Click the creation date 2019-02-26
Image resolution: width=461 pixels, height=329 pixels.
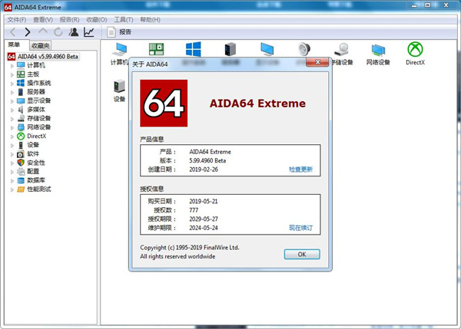(x=204, y=169)
